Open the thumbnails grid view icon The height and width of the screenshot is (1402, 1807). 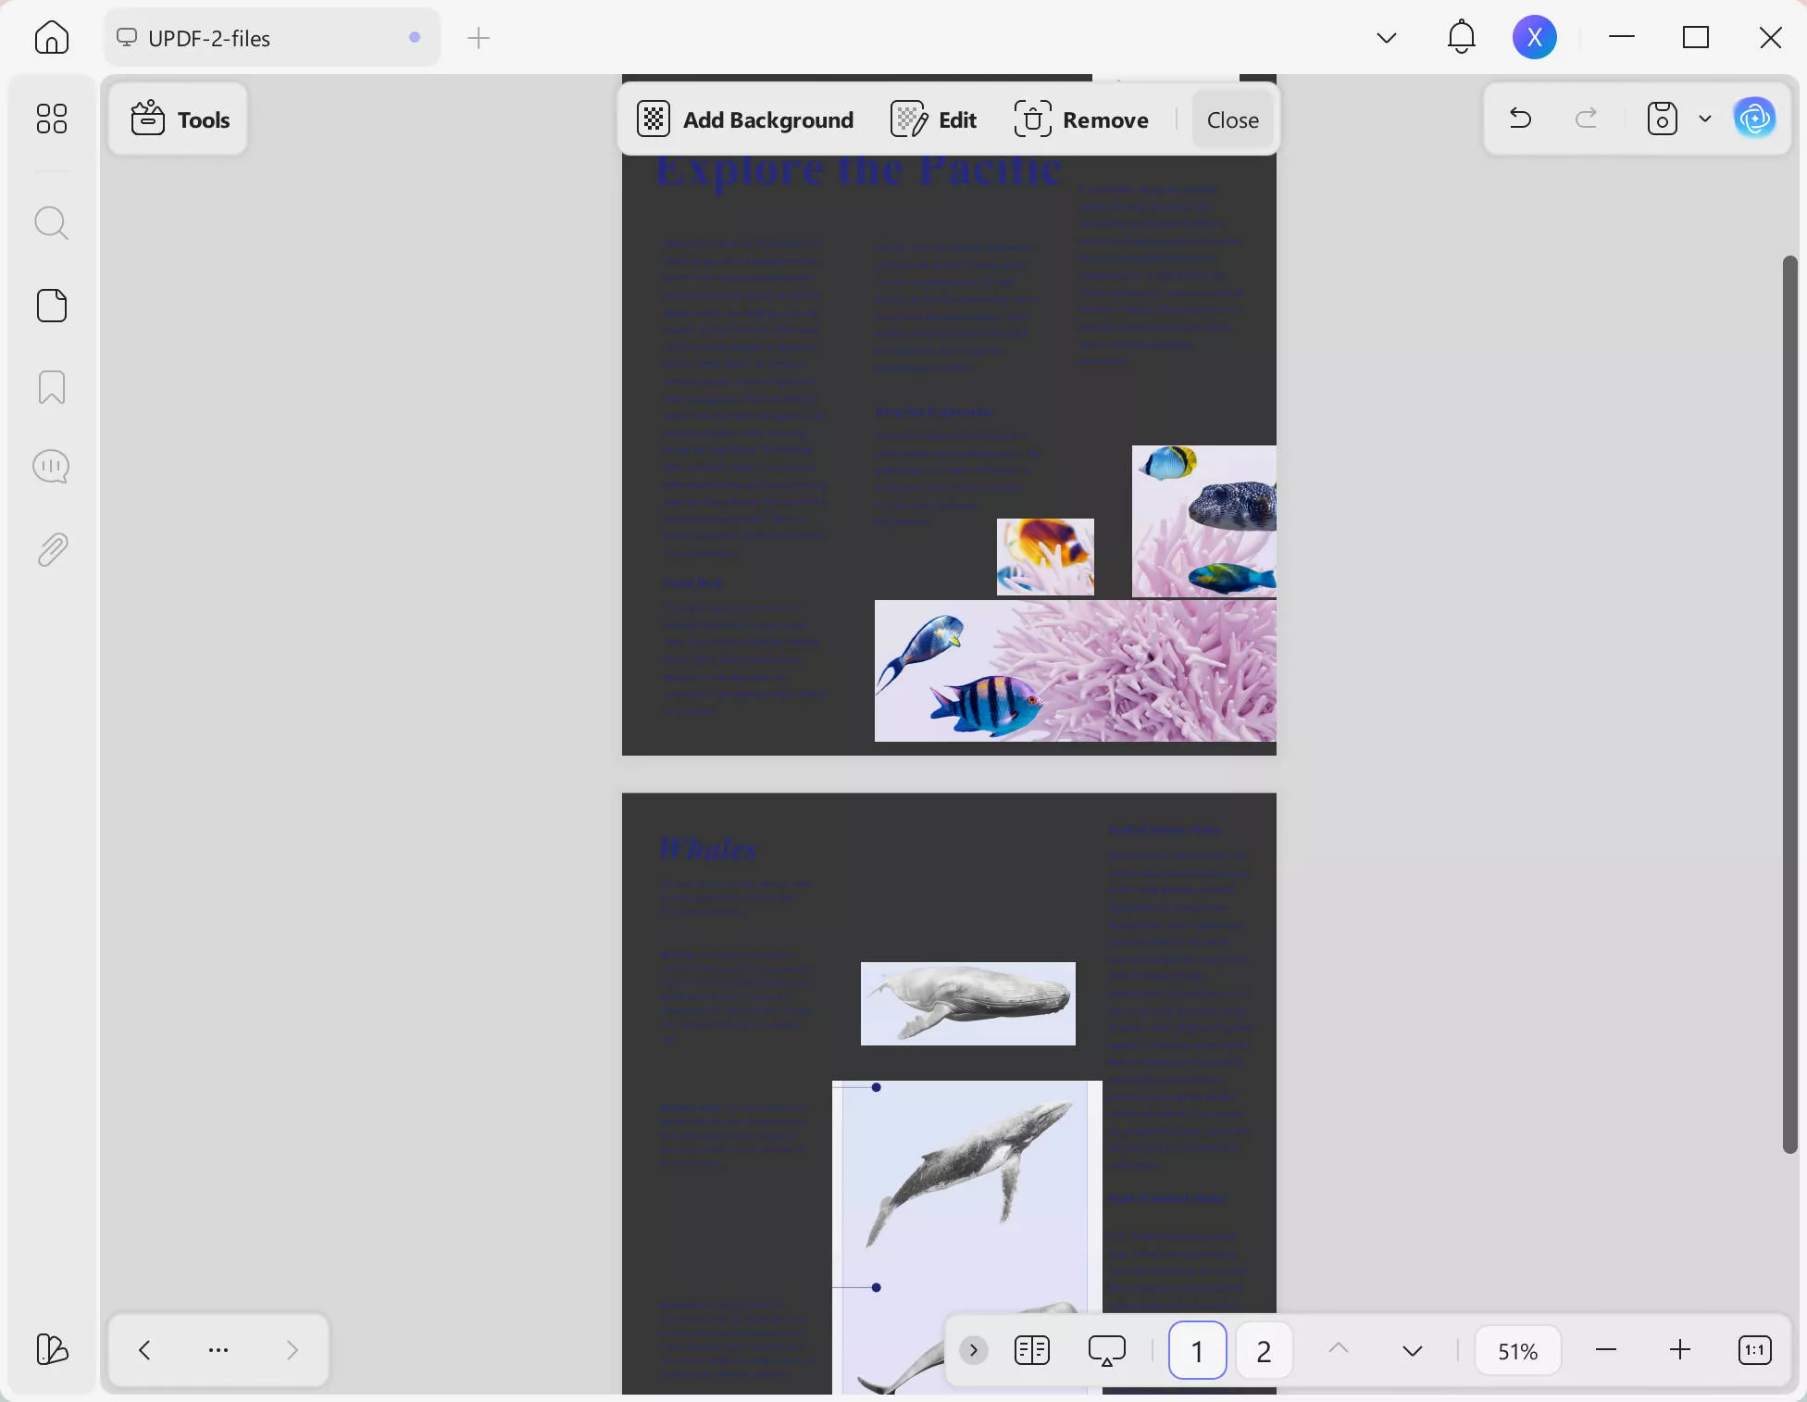pyautogui.click(x=51, y=119)
